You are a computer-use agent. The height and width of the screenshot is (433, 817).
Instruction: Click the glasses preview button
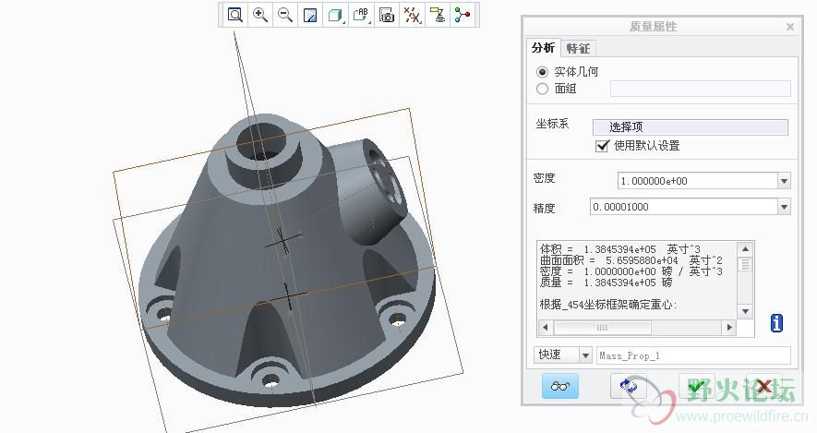pyautogui.click(x=560, y=386)
